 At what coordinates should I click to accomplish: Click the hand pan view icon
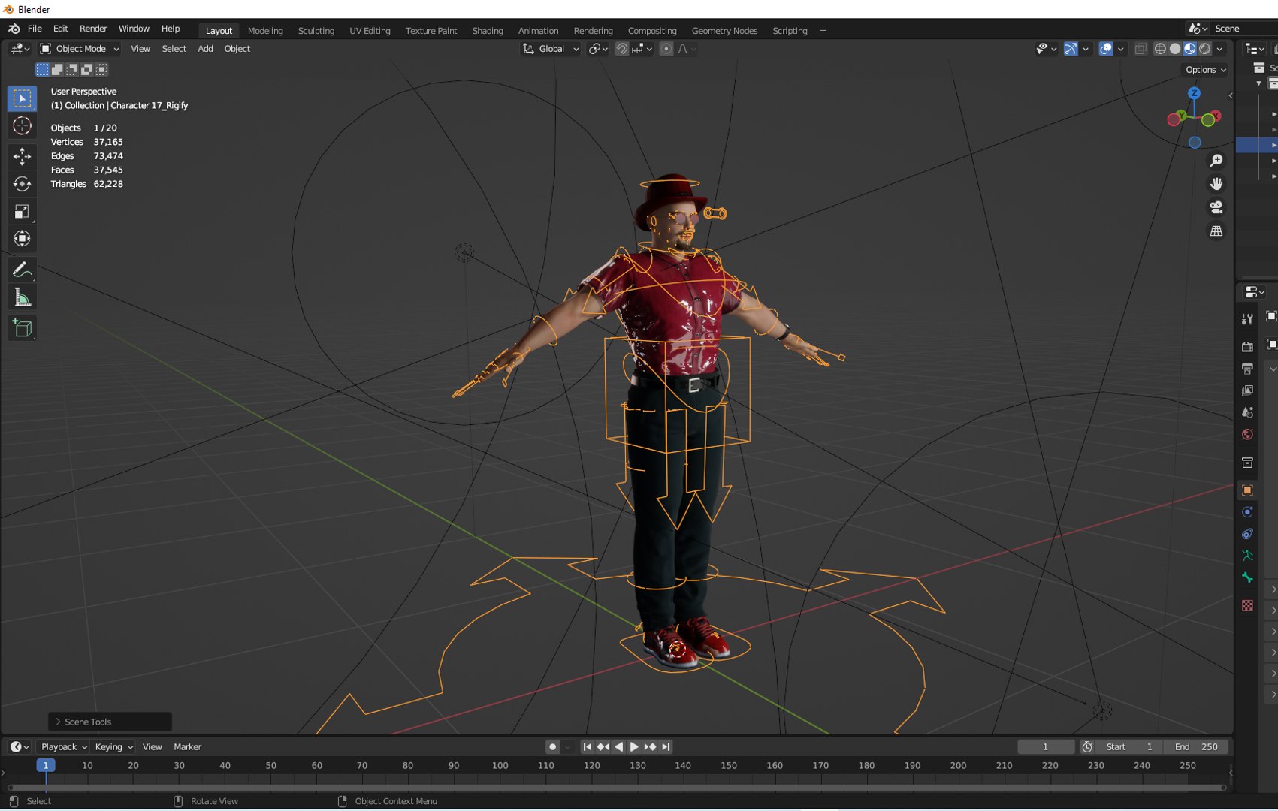(1216, 184)
